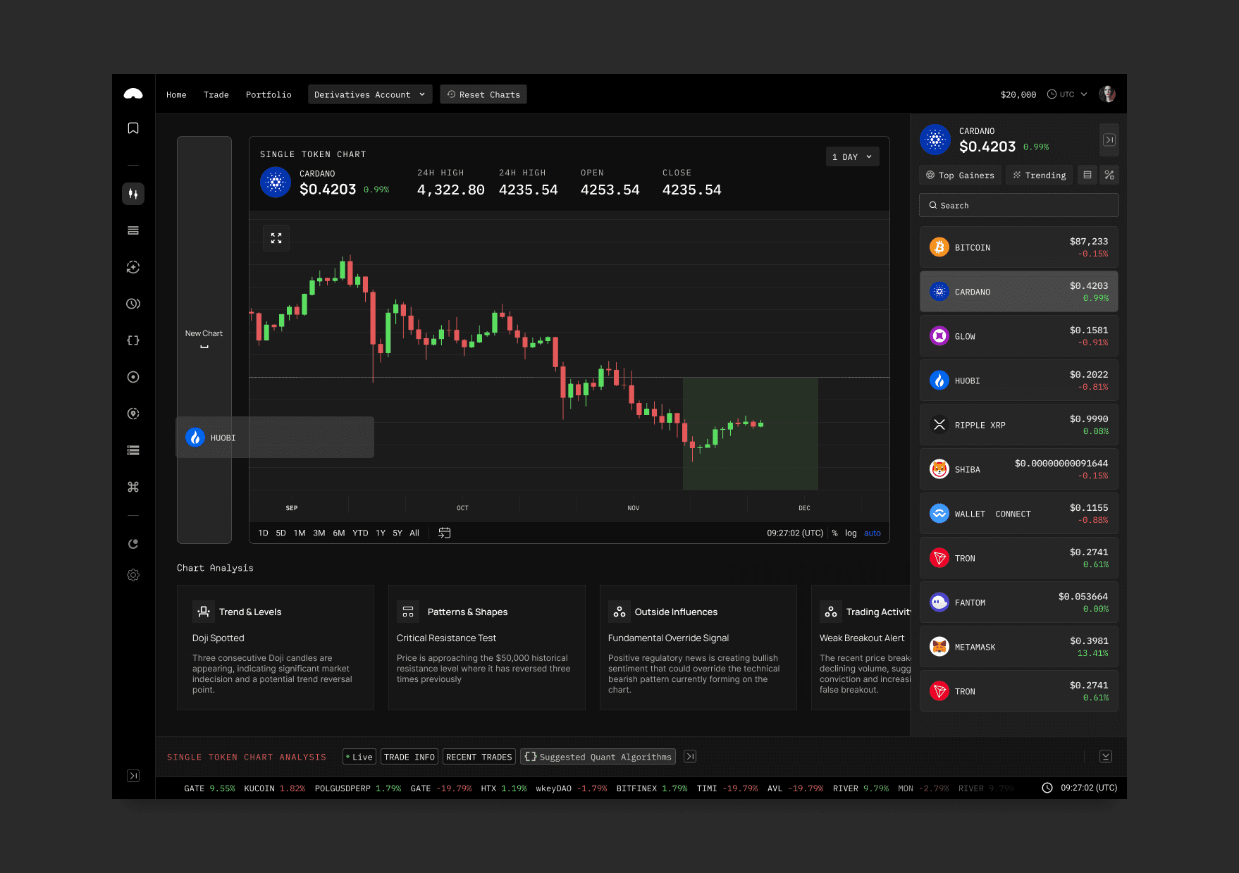
Task: Open the bookmark icon in sidebar
Action: point(133,128)
